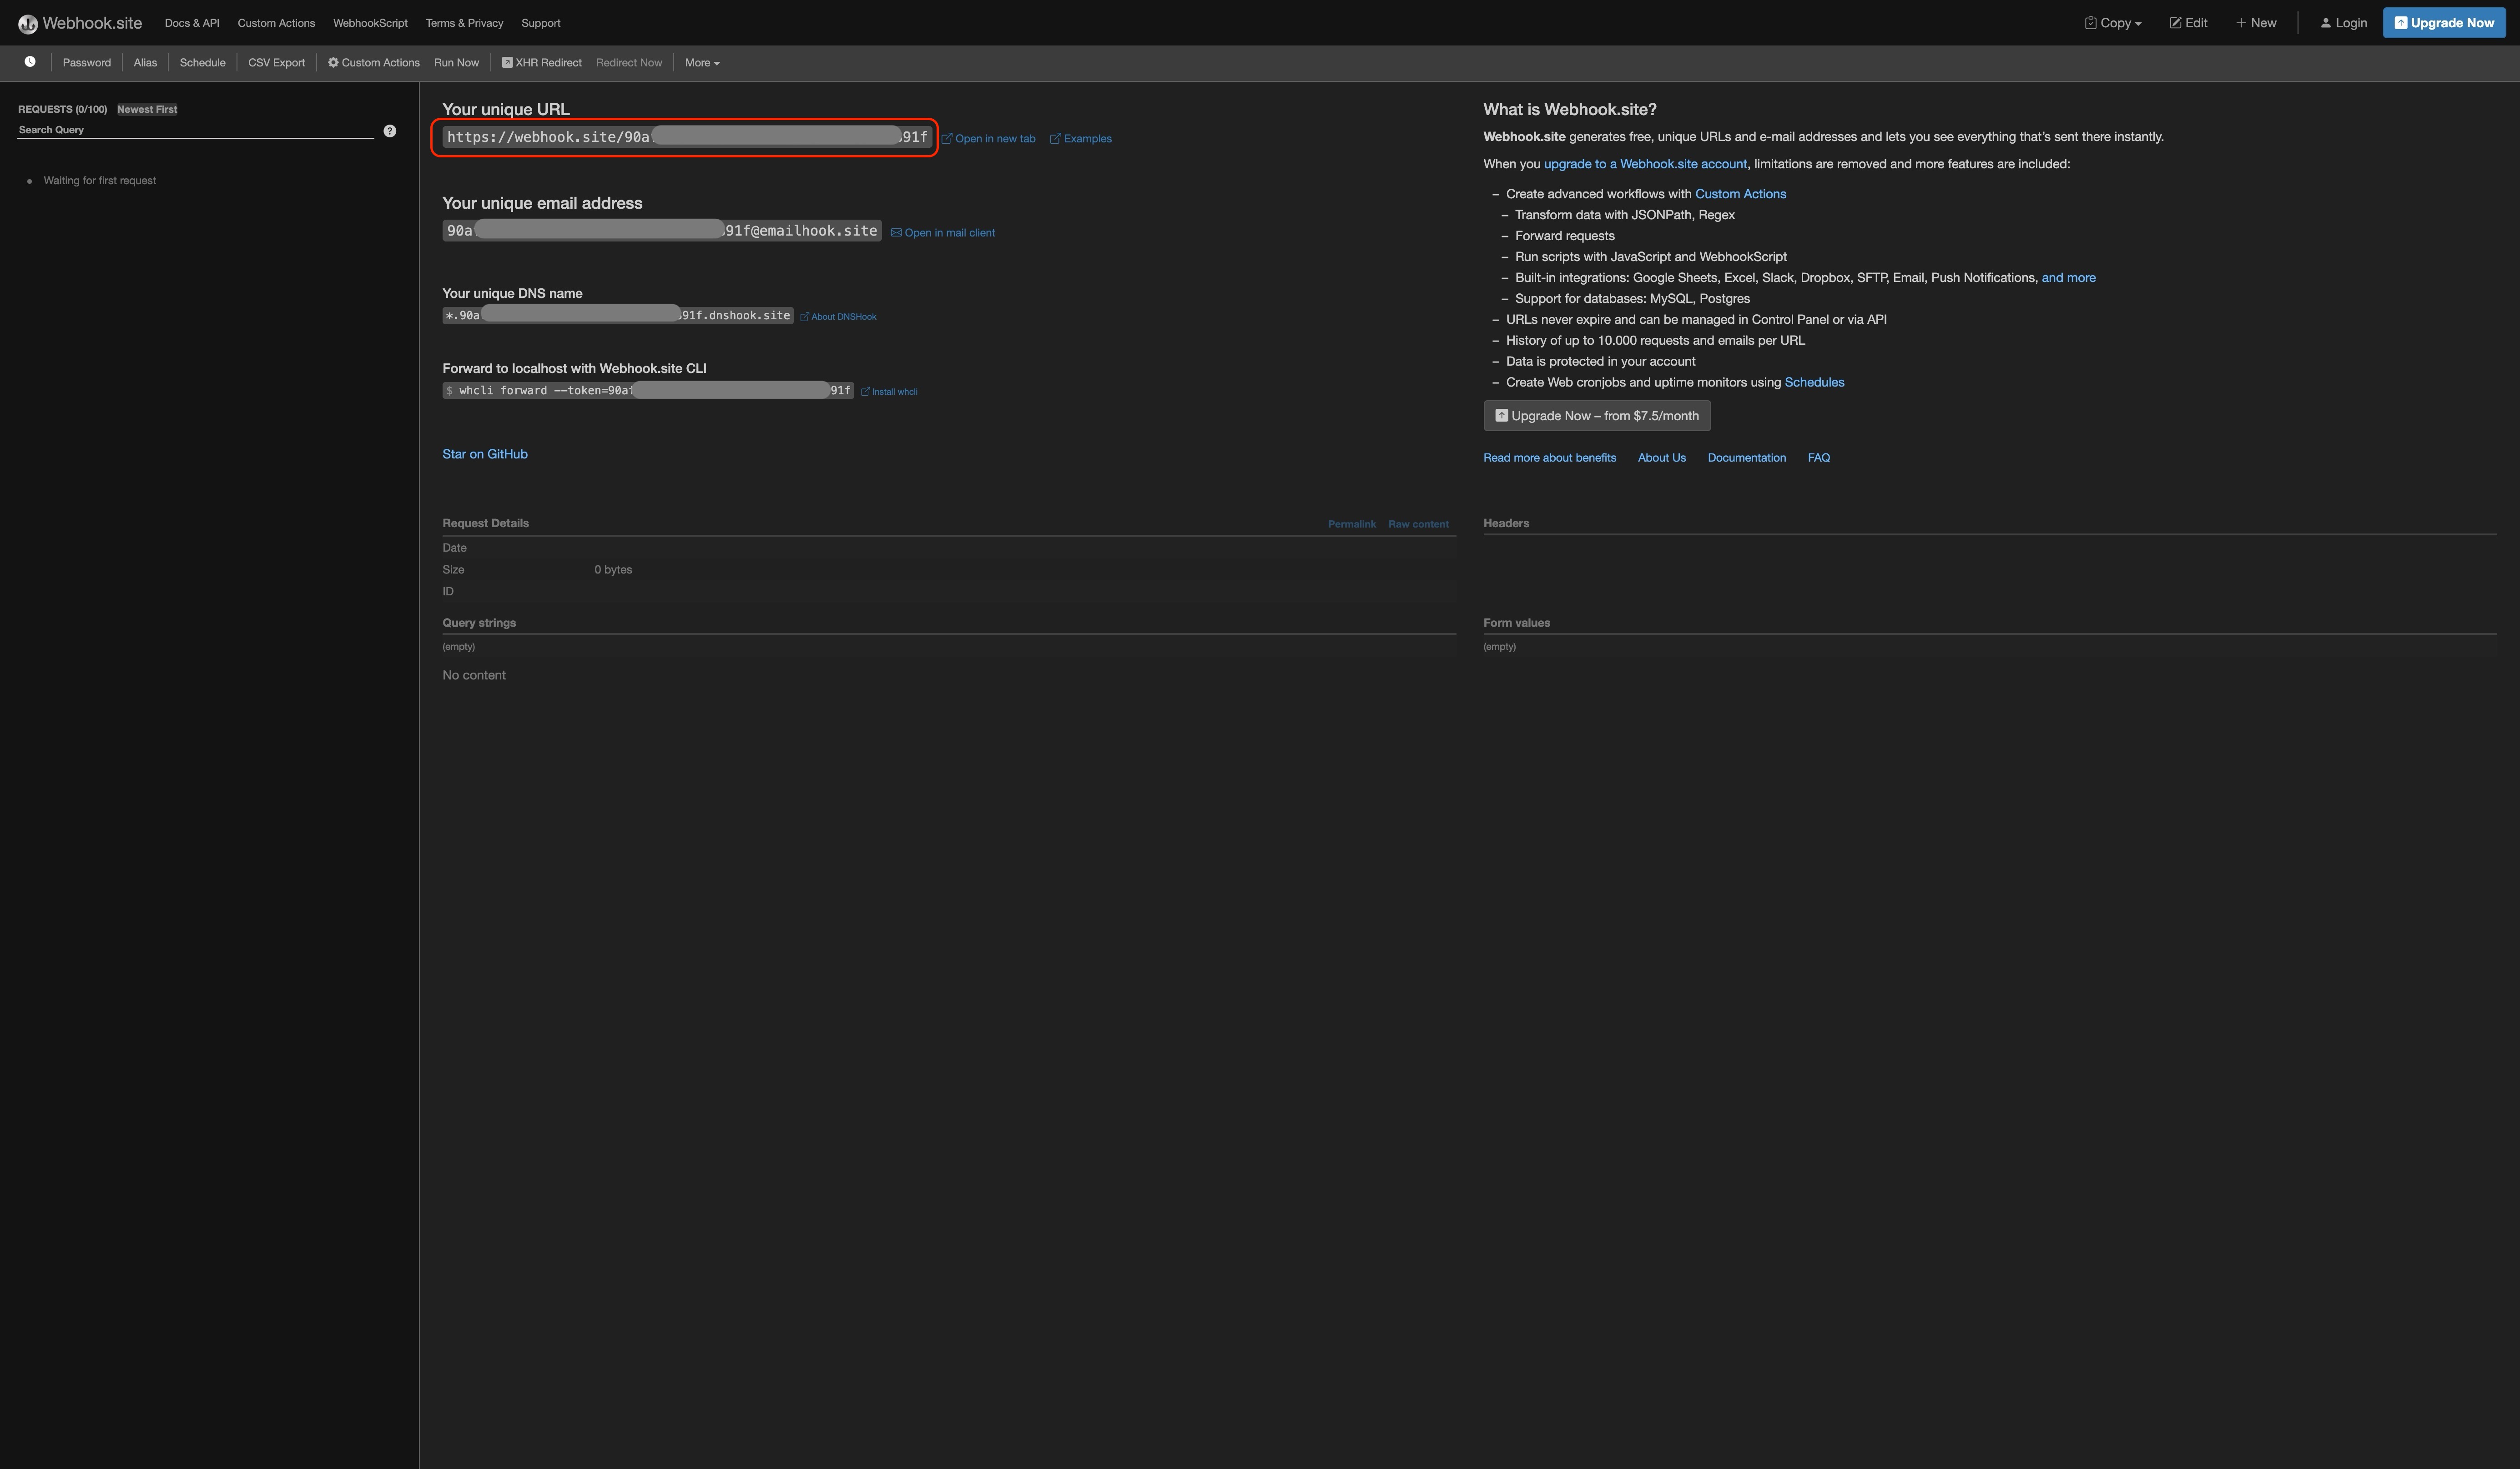Open About DNSHook link

[x=838, y=317]
